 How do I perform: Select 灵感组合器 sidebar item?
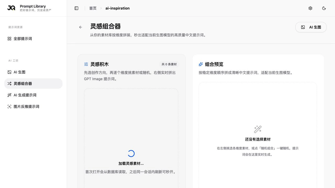pos(33,84)
